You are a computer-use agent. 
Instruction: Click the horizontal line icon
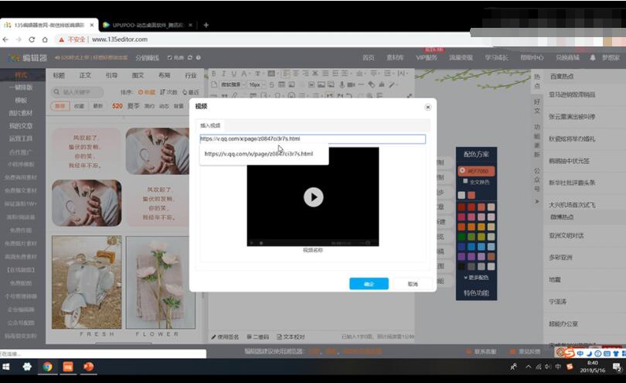click(361, 84)
